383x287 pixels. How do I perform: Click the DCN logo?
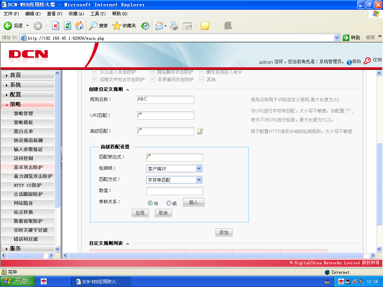28,54
